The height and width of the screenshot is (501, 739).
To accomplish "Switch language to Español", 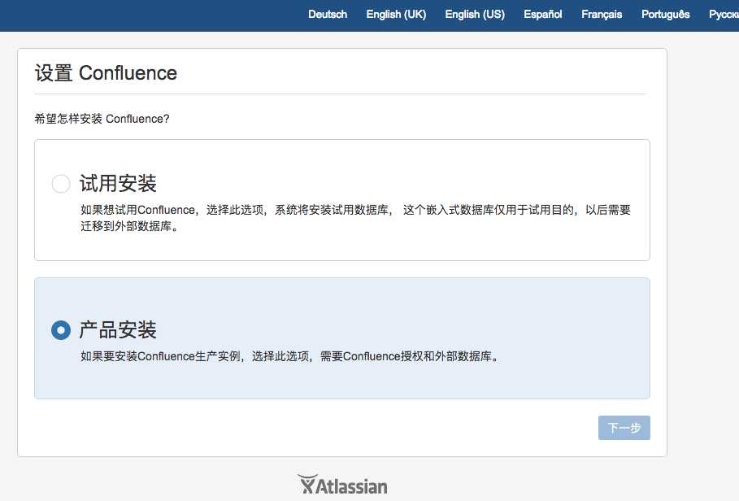I will 542,15.
